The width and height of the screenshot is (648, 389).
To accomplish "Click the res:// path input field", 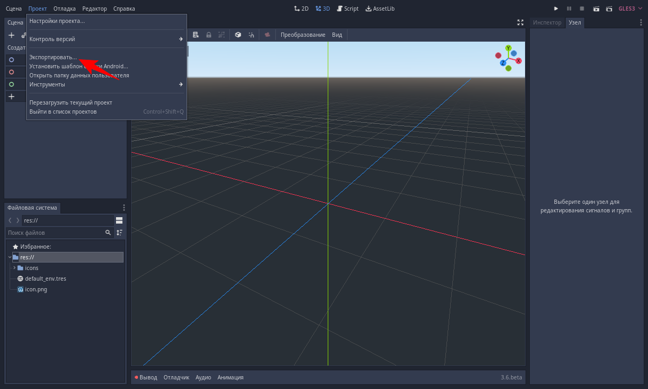I will pos(67,220).
